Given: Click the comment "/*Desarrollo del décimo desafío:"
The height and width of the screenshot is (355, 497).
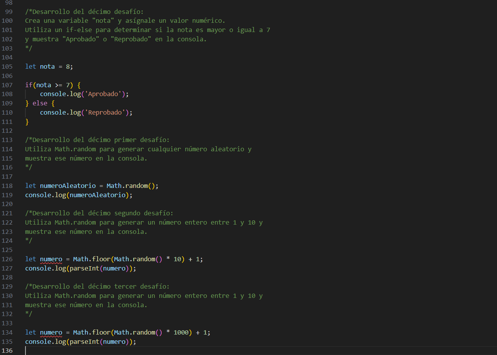Looking at the screenshot, I should tap(84, 12).
